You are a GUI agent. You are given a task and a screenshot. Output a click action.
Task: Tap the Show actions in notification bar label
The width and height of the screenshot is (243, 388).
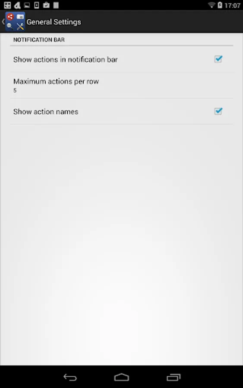point(66,59)
